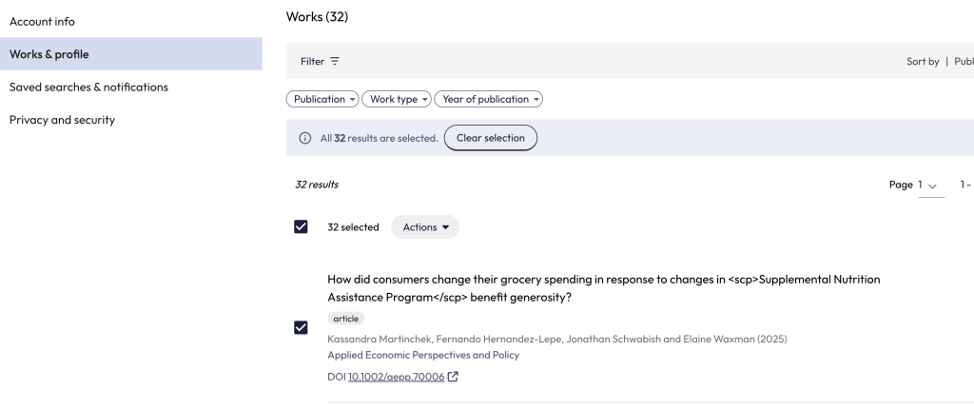Select Works & profile sidebar item

tap(49, 54)
